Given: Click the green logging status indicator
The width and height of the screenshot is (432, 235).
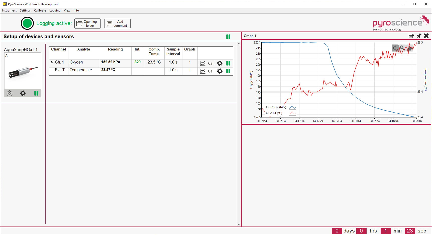Looking at the screenshot, I should (27, 23).
